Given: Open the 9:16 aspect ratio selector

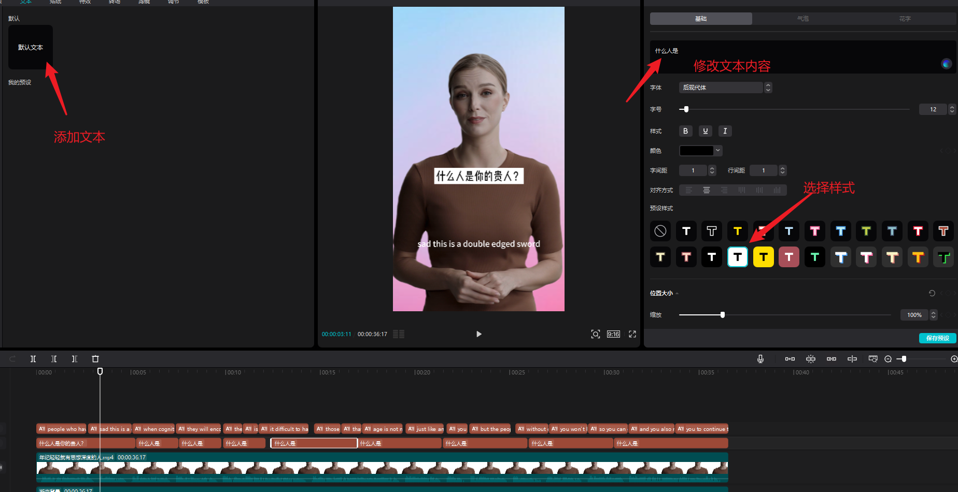Looking at the screenshot, I should pyautogui.click(x=614, y=334).
